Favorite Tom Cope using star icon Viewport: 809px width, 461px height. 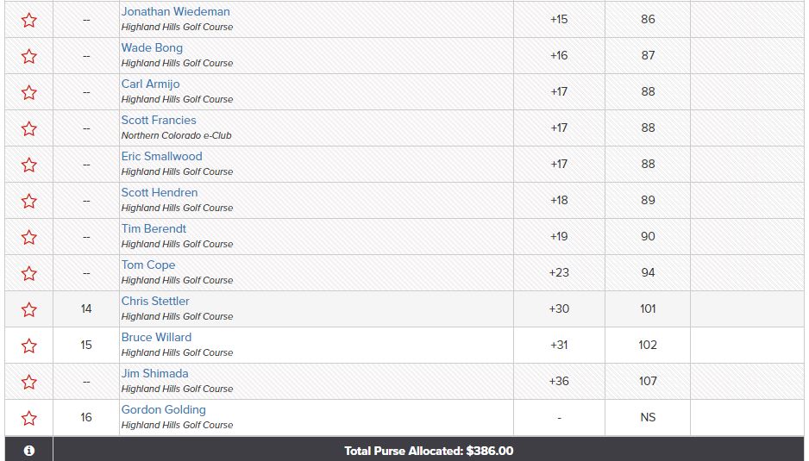(x=29, y=273)
